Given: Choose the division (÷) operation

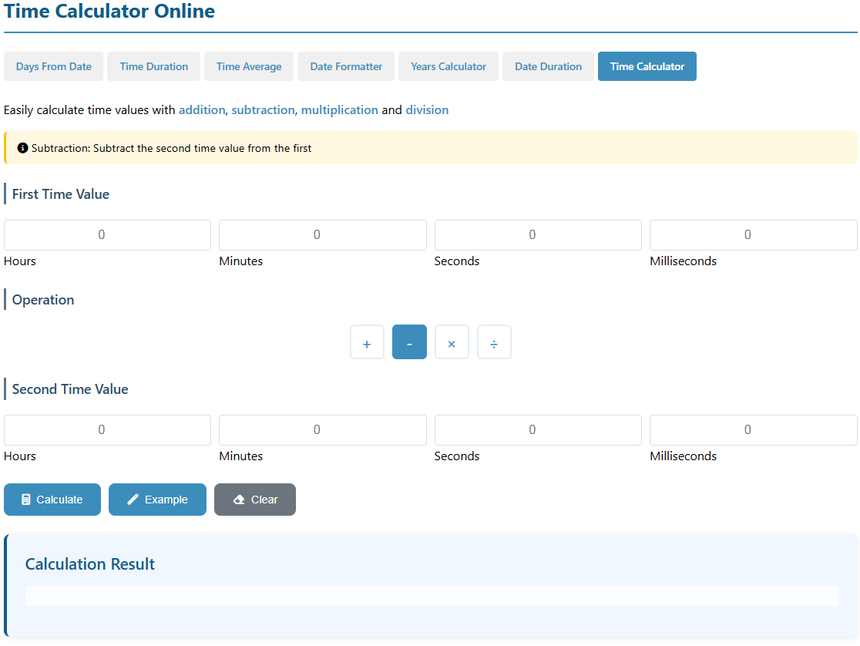Looking at the screenshot, I should tap(494, 342).
